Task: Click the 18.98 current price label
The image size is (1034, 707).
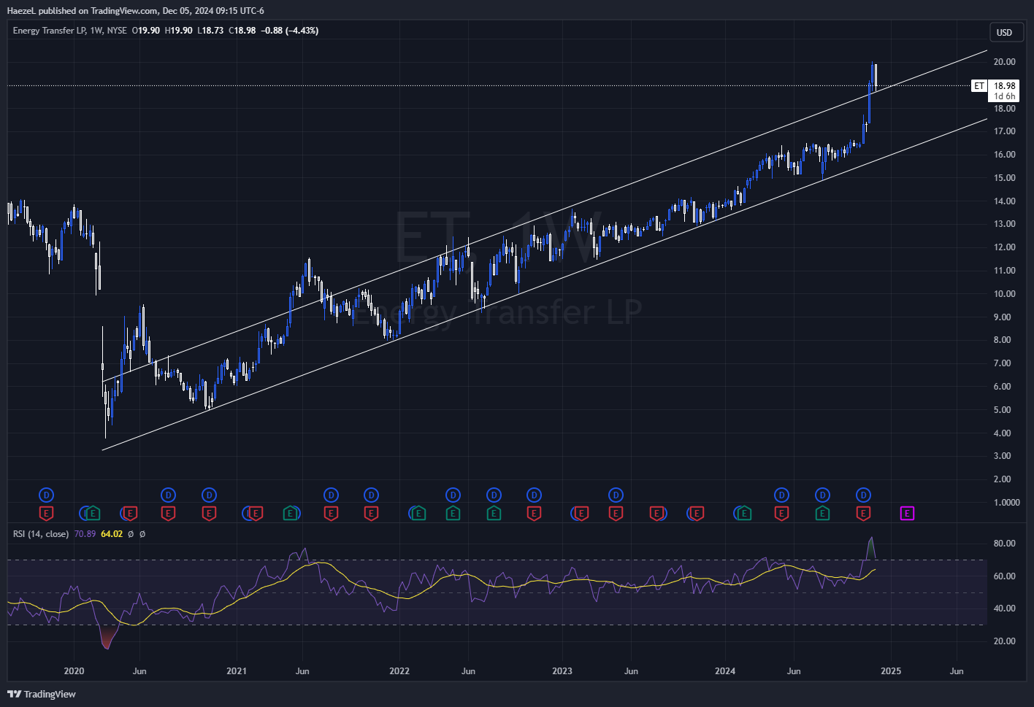Action: pos(1005,85)
